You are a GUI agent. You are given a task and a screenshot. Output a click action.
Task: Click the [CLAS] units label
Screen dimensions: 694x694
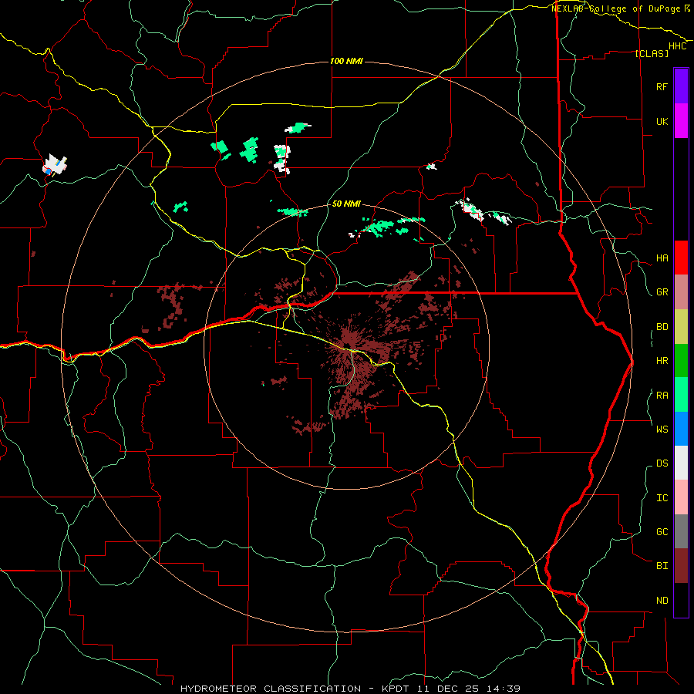click(x=652, y=53)
